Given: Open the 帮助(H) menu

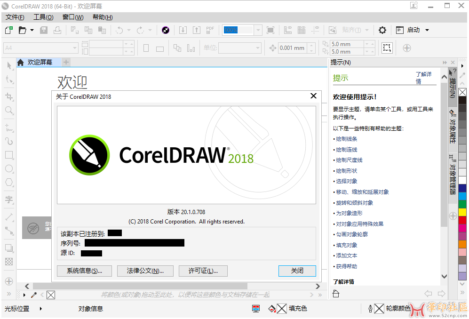Looking at the screenshot, I should [103, 17].
